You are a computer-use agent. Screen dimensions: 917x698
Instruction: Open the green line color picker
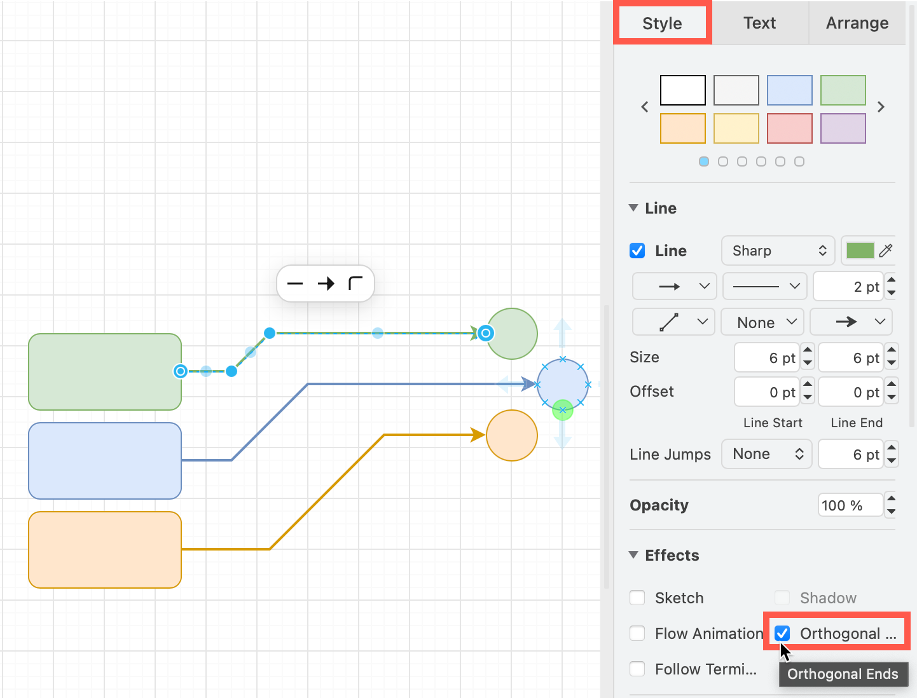tap(860, 250)
